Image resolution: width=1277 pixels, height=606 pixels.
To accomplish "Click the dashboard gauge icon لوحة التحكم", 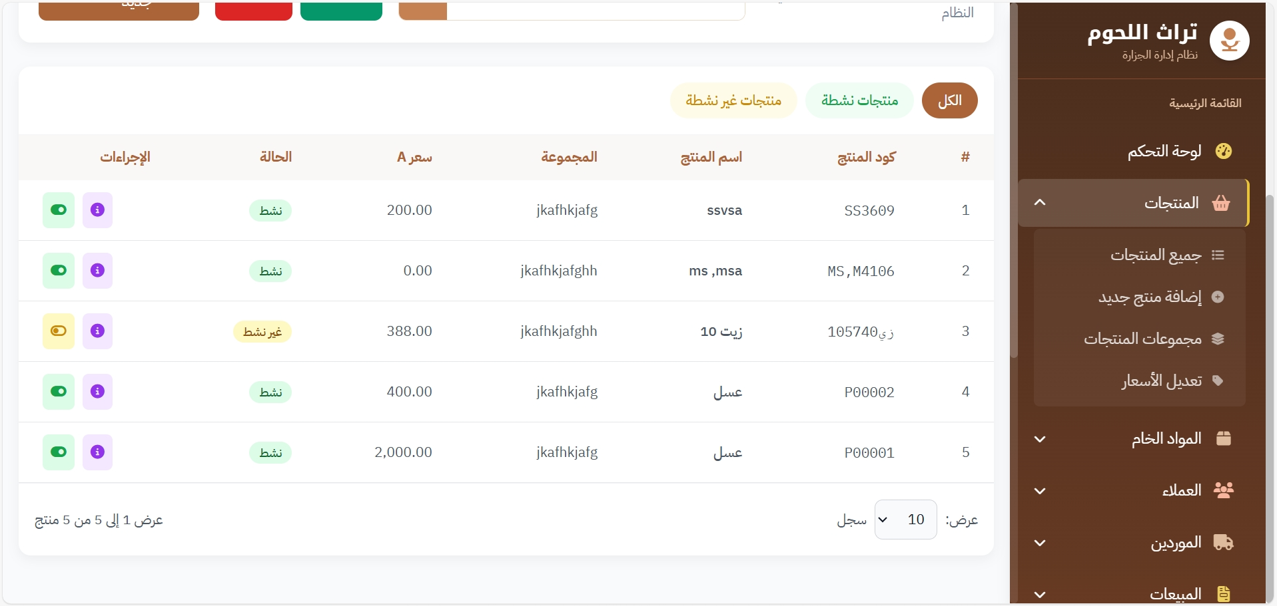I will pos(1223,152).
